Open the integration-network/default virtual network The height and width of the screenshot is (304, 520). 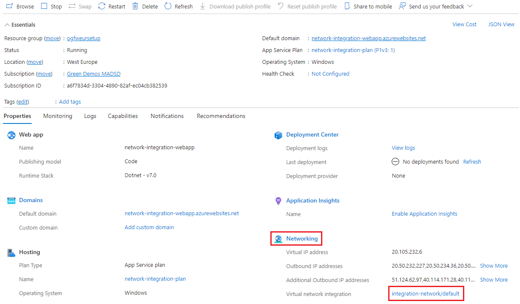click(x=425, y=293)
